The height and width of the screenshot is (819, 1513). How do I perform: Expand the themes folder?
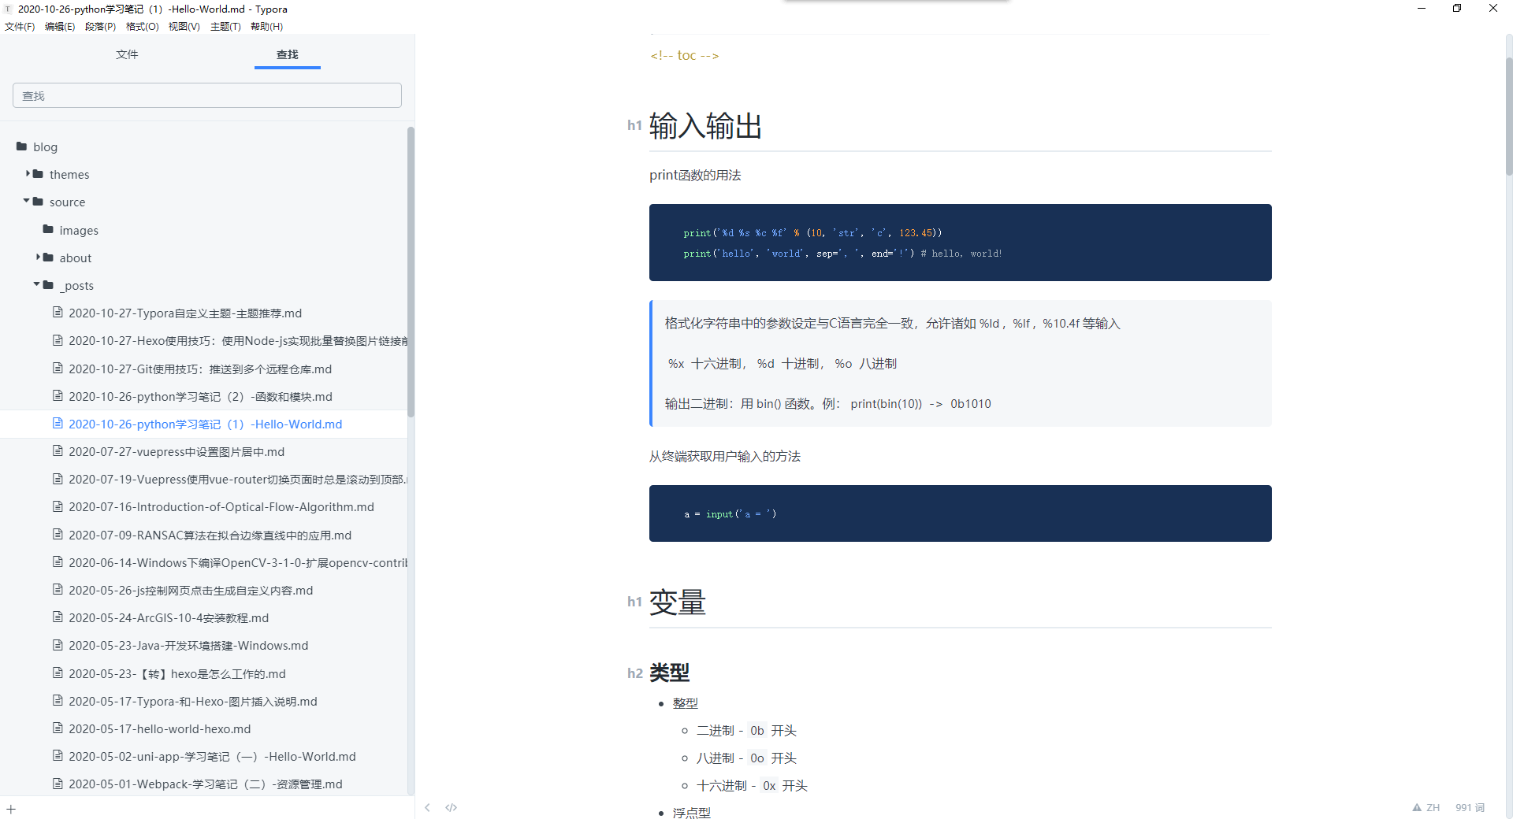pos(28,174)
